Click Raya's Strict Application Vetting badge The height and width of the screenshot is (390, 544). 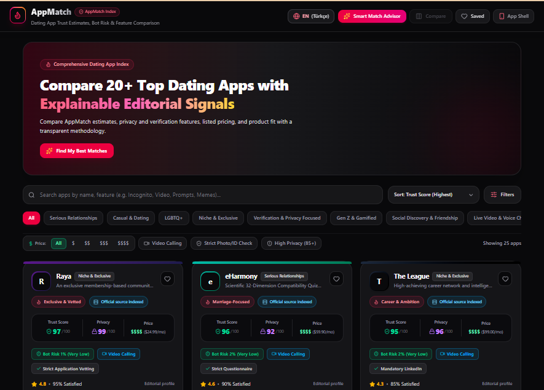point(65,369)
